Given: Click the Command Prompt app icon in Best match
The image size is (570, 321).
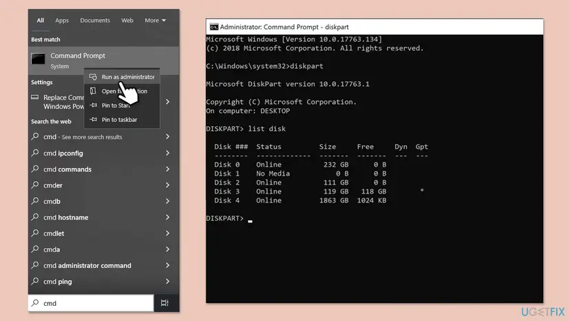Looking at the screenshot, I should click(x=38, y=59).
